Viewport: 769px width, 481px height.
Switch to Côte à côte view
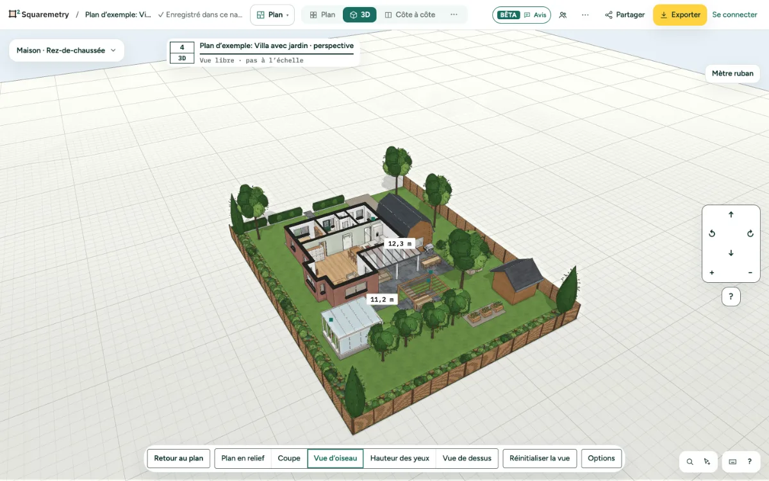click(x=410, y=15)
